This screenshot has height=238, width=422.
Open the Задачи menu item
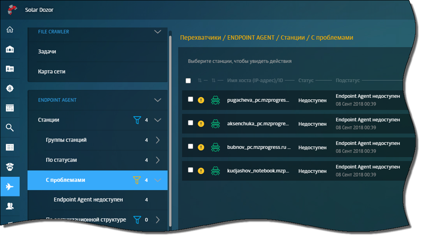pyautogui.click(x=97, y=52)
